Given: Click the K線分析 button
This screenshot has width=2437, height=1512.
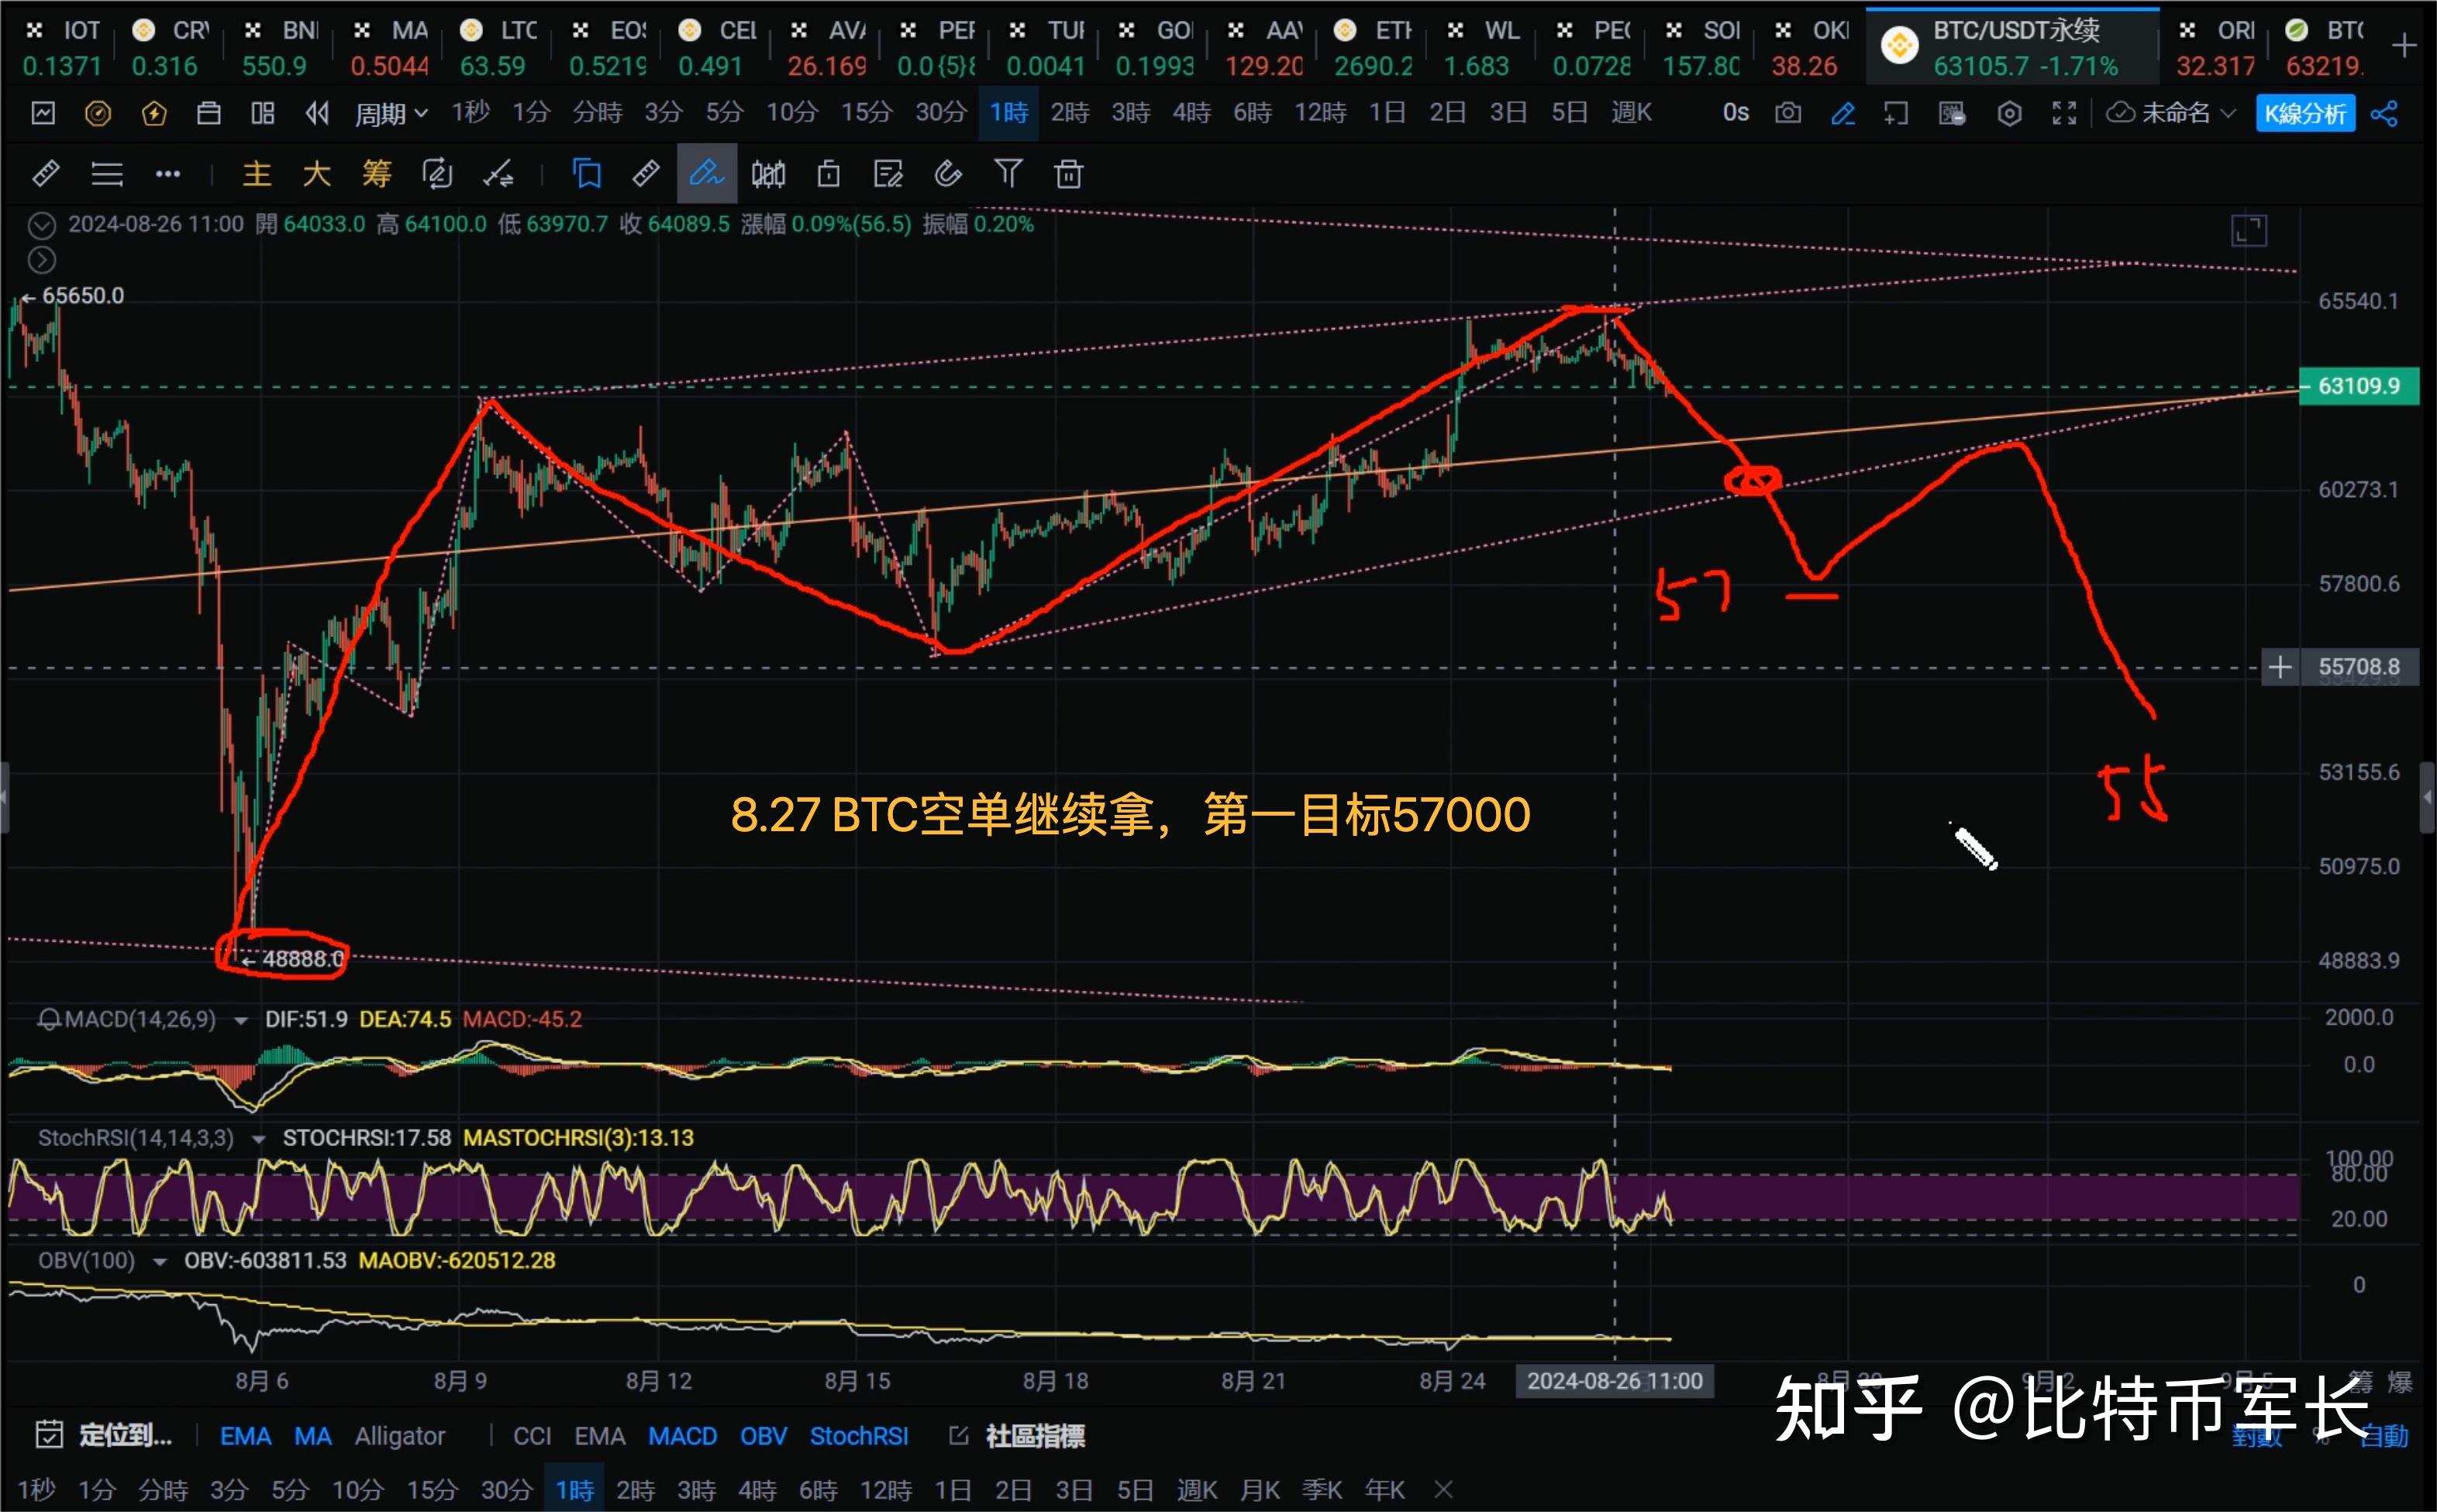Looking at the screenshot, I should click(2306, 113).
